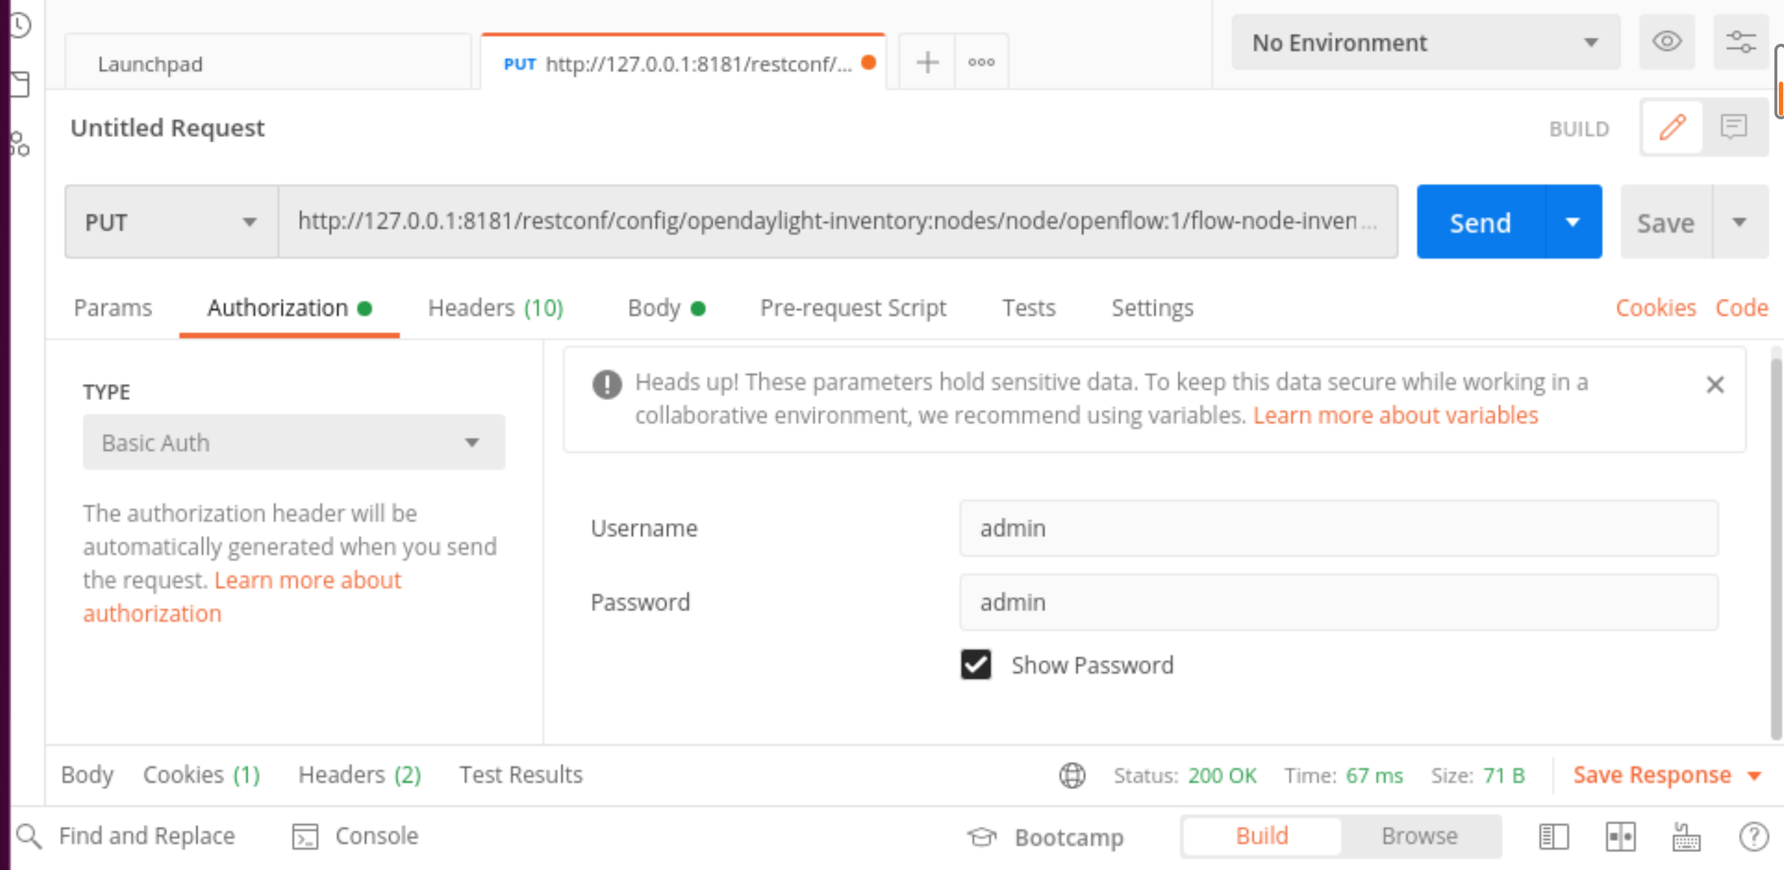The width and height of the screenshot is (1784, 870).
Task: Click the Username input field
Action: click(1338, 528)
